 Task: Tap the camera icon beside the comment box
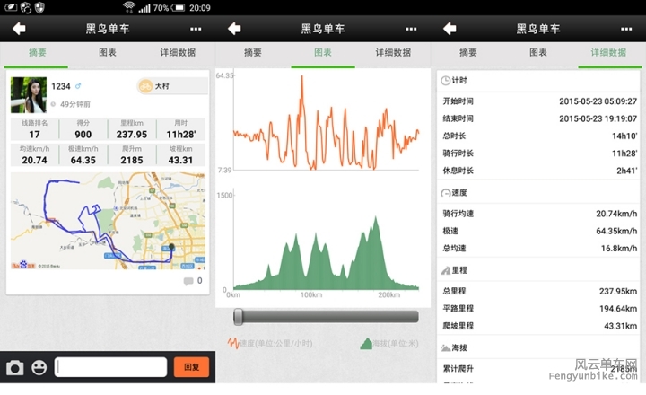pyautogui.click(x=15, y=367)
